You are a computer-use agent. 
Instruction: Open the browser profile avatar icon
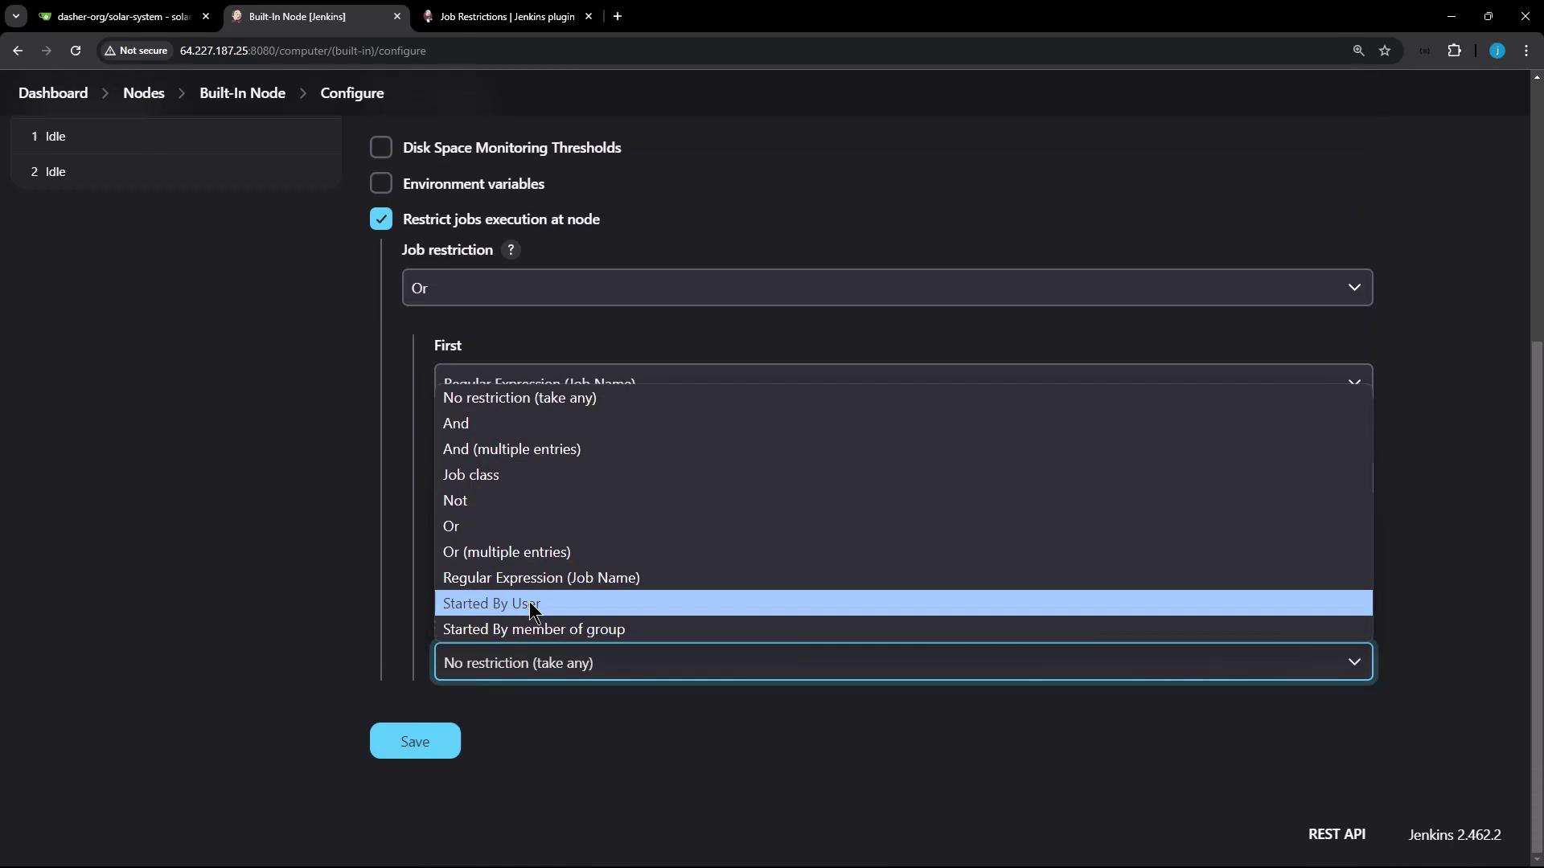pyautogui.click(x=1497, y=51)
